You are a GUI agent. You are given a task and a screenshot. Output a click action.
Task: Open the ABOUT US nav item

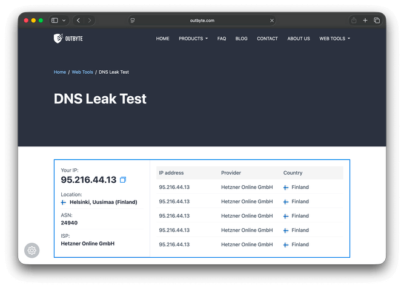pos(299,39)
